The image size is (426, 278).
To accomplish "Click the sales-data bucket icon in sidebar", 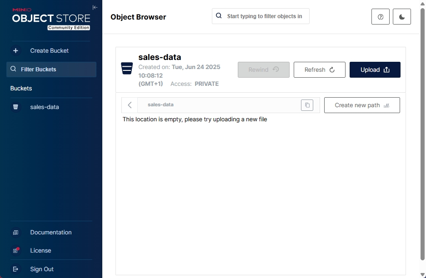I will point(16,107).
